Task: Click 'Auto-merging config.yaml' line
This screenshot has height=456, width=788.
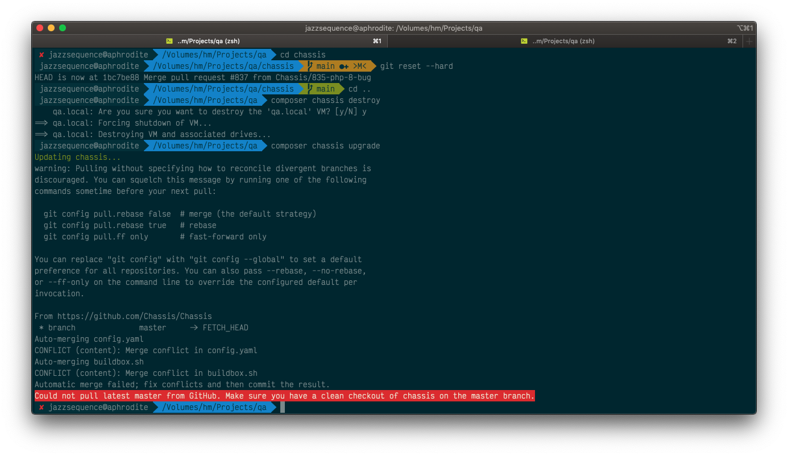Action: click(x=89, y=339)
